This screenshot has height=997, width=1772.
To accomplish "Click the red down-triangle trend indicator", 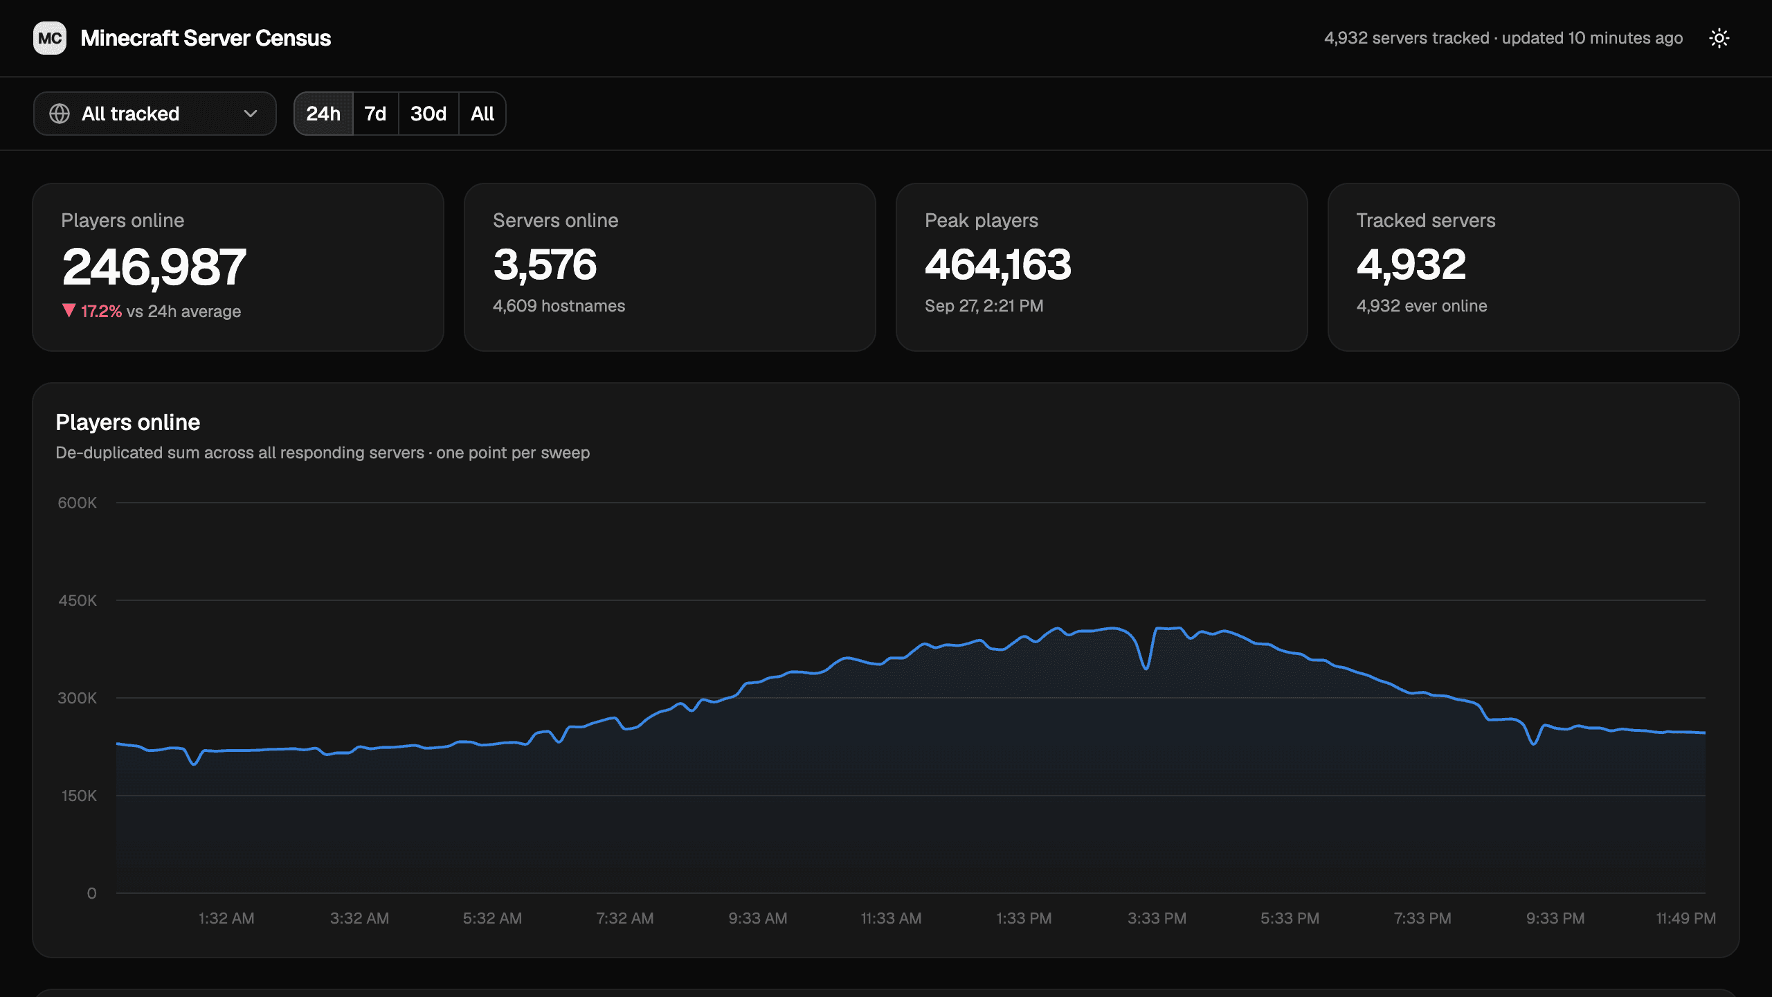I will [x=69, y=310].
